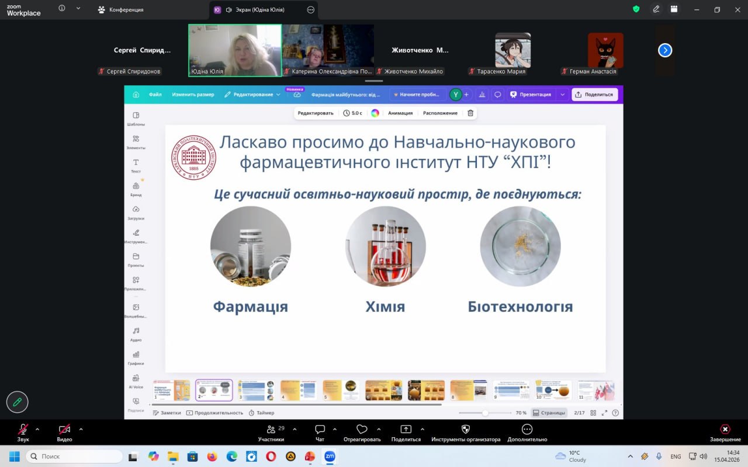Viewport: 748px width, 467px height.
Task: Open the Дополнительно more options icon
Action: [x=527, y=433]
